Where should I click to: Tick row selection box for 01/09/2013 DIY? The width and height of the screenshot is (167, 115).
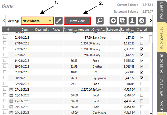[5, 72]
